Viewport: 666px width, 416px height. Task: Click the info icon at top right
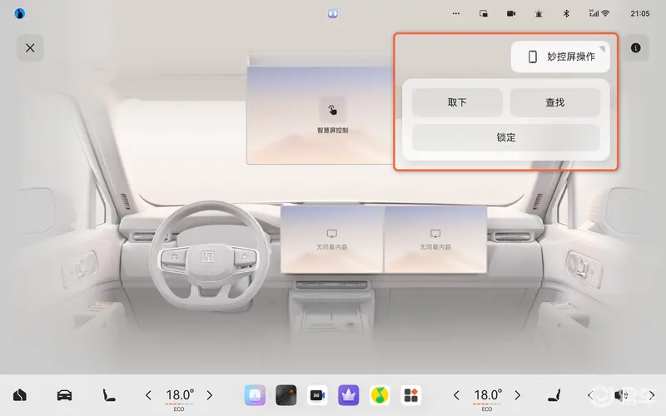click(636, 48)
